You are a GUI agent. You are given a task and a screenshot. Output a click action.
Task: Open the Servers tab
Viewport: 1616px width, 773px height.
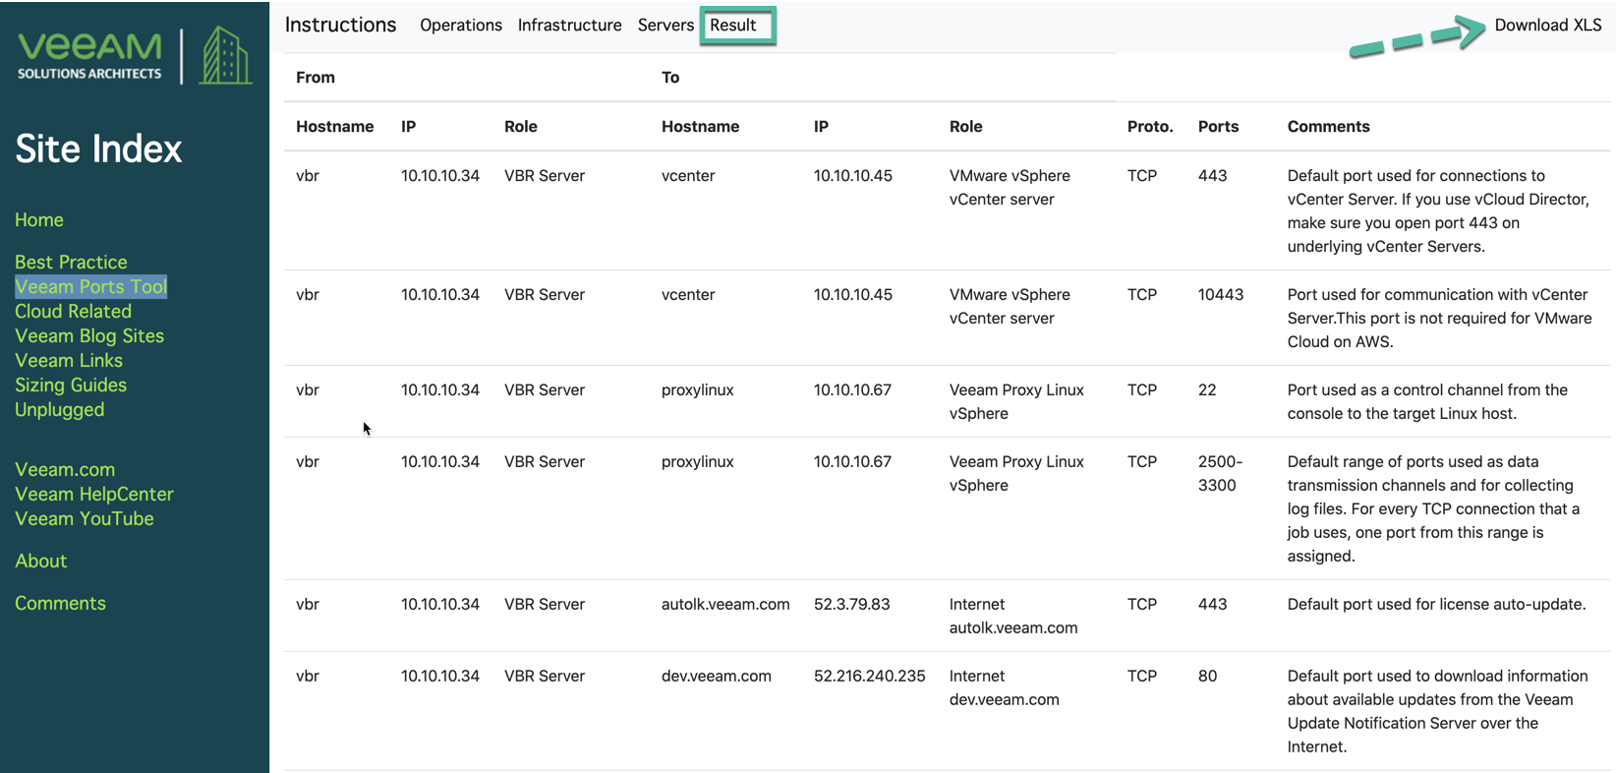(665, 25)
